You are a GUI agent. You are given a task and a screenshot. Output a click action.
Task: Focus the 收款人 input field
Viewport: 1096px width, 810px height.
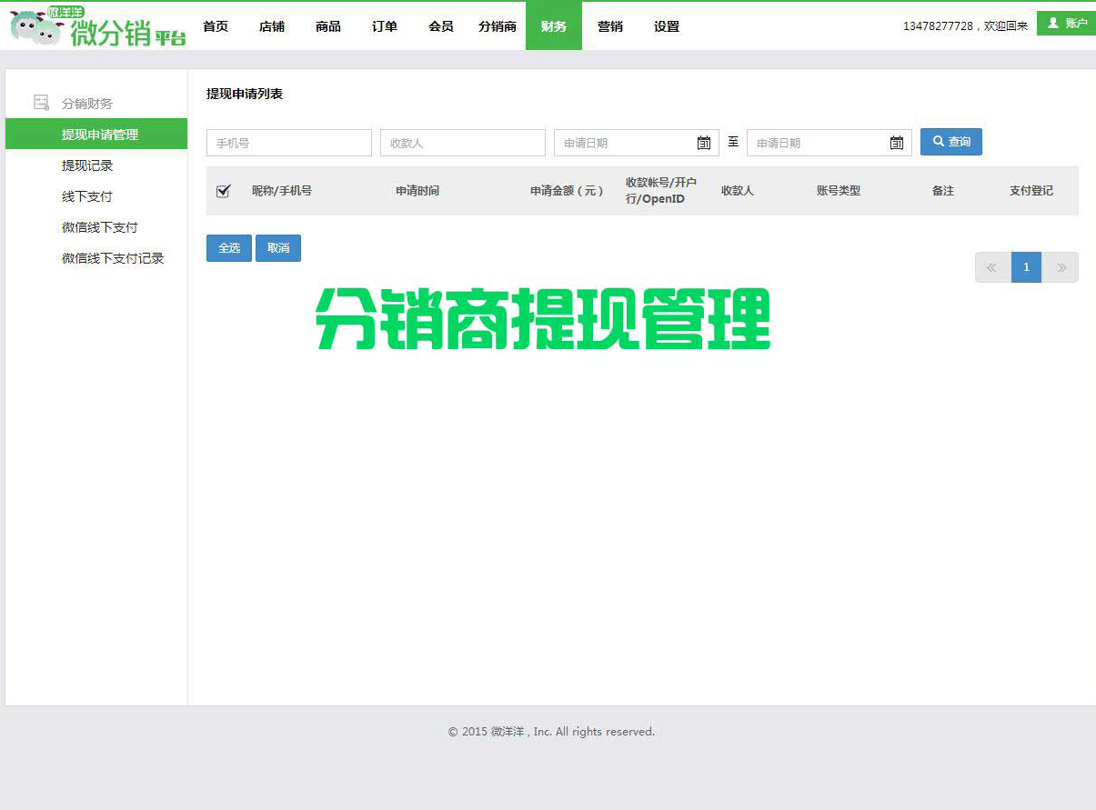tap(462, 143)
